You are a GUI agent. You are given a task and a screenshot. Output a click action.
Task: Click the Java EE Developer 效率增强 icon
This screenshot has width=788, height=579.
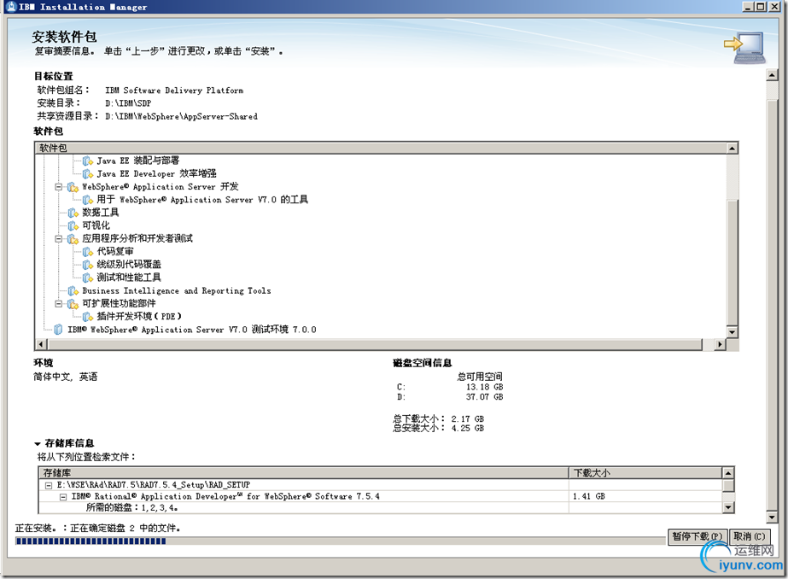(87, 174)
